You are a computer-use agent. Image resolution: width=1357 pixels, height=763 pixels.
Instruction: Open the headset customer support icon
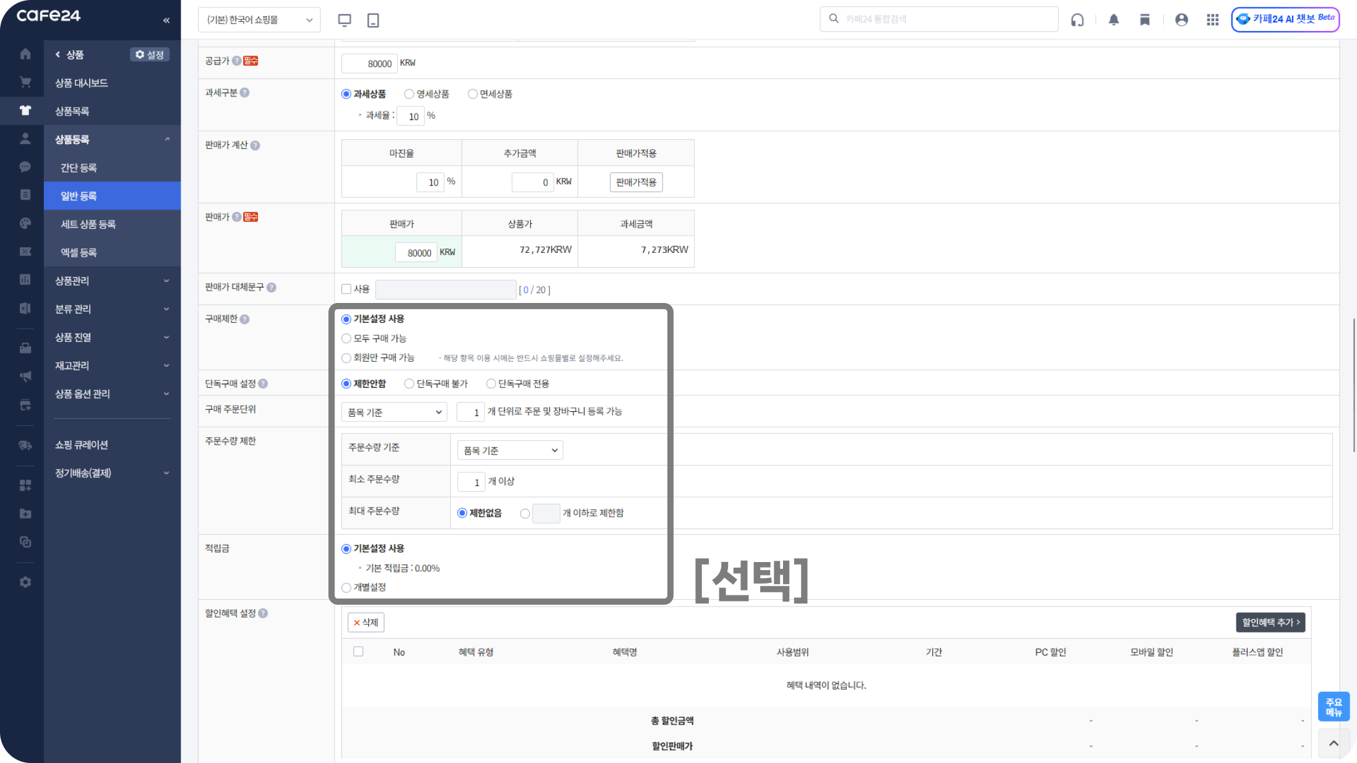[1077, 20]
